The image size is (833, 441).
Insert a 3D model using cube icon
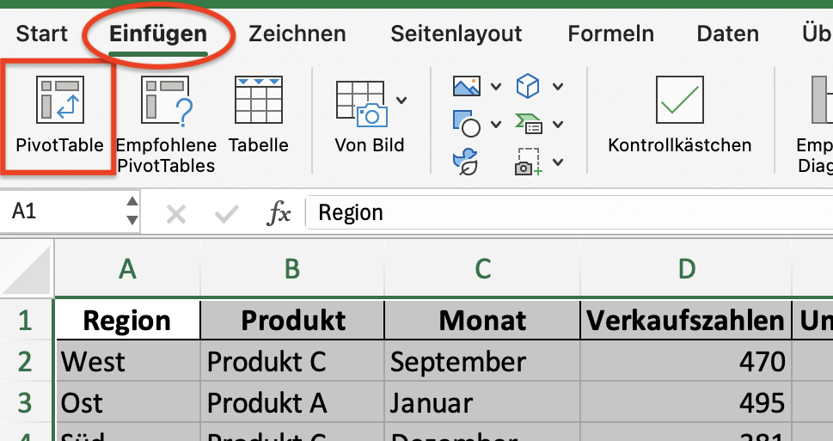[x=528, y=86]
